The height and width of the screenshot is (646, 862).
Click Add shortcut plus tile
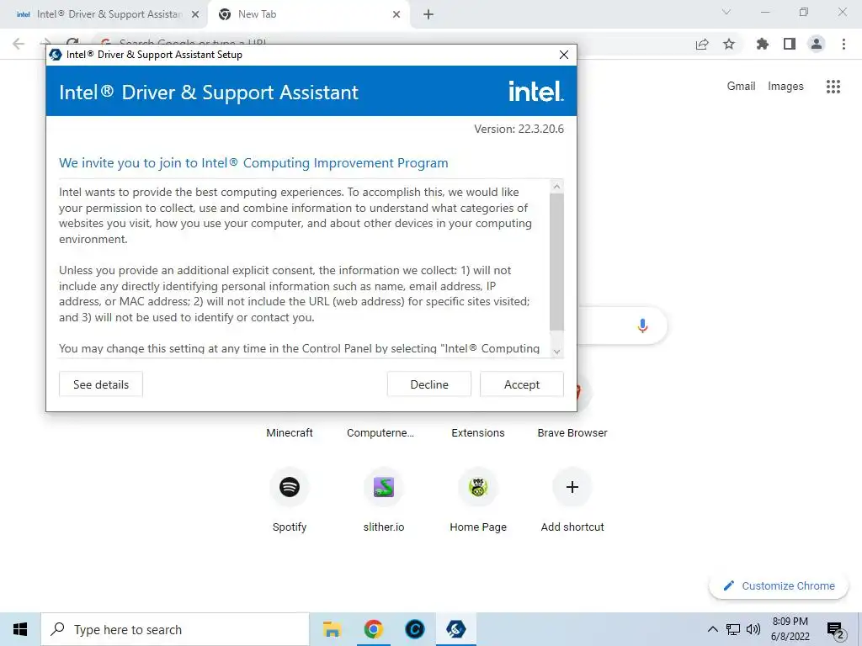click(x=572, y=487)
